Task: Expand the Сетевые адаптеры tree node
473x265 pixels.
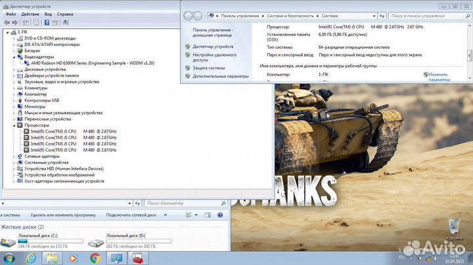Action: click(14, 156)
